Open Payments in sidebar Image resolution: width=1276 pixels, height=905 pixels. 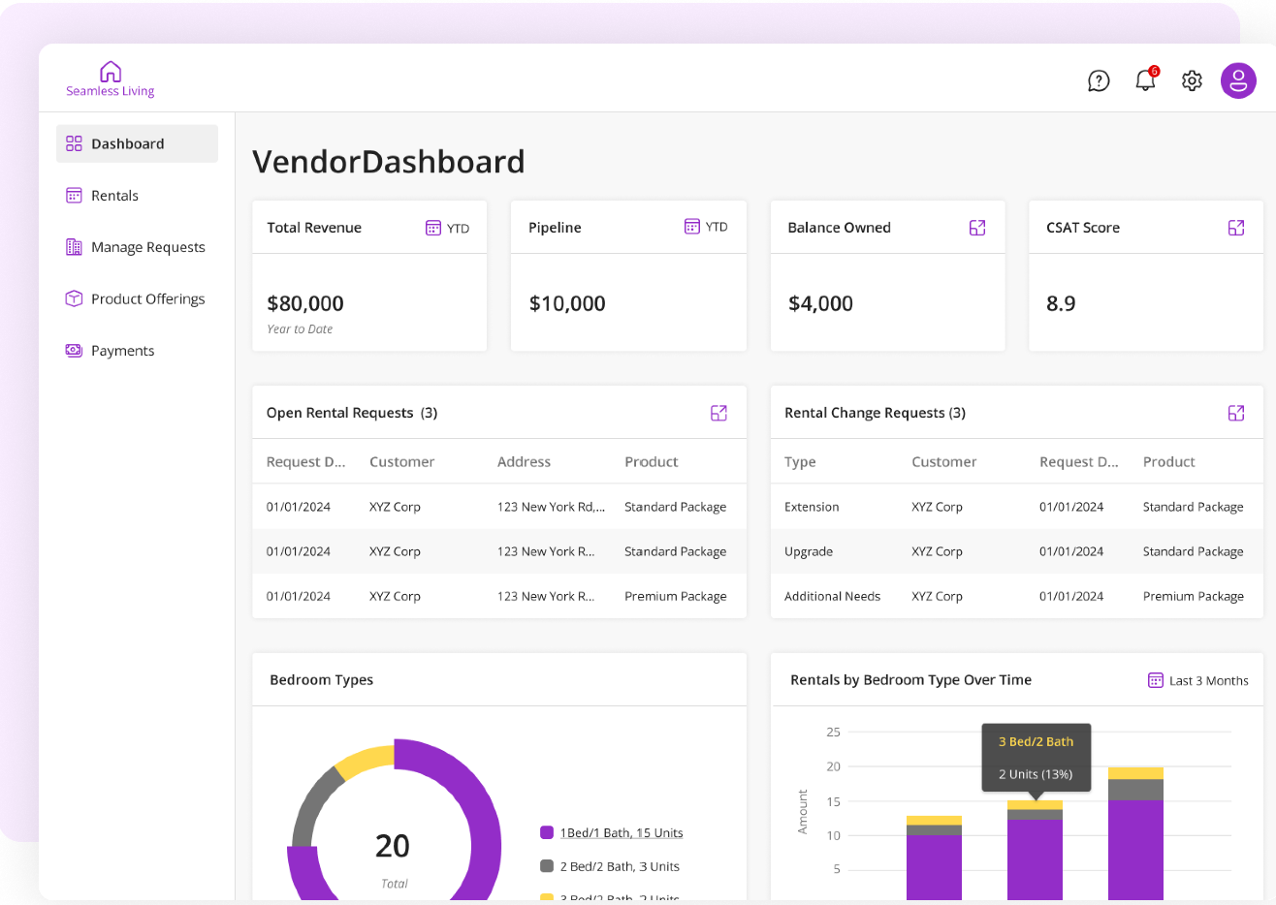click(x=122, y=351)
